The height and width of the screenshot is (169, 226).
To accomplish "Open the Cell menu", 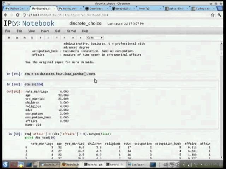I will [x=58, y=31].
